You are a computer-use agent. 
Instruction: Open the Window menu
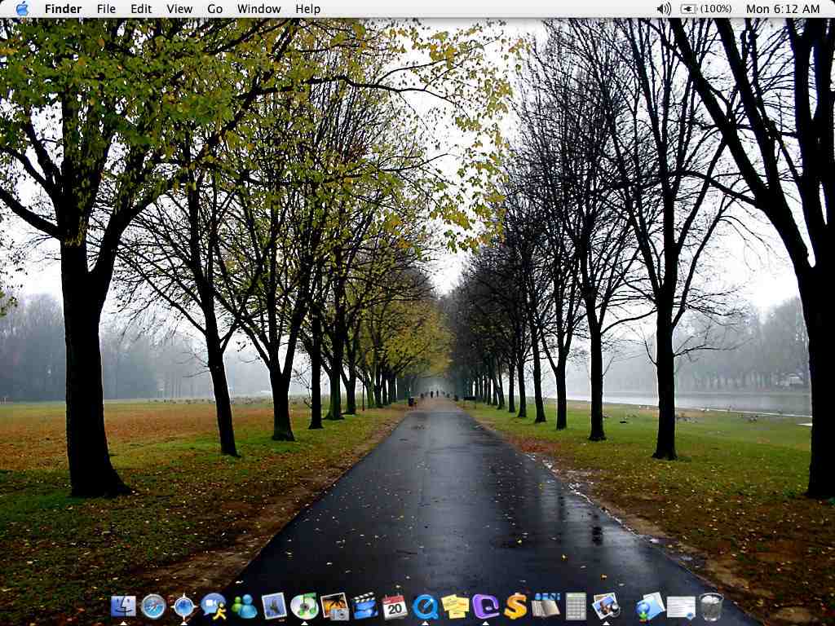(x=258, y=9)
